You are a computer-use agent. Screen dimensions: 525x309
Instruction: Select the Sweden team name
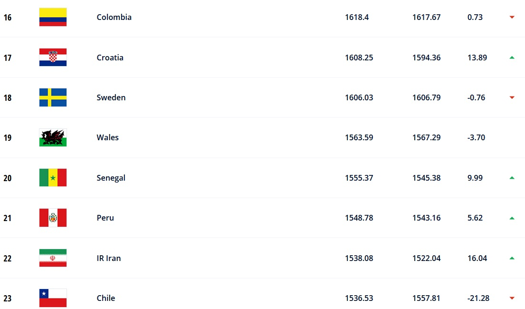[x=111, y=97]
